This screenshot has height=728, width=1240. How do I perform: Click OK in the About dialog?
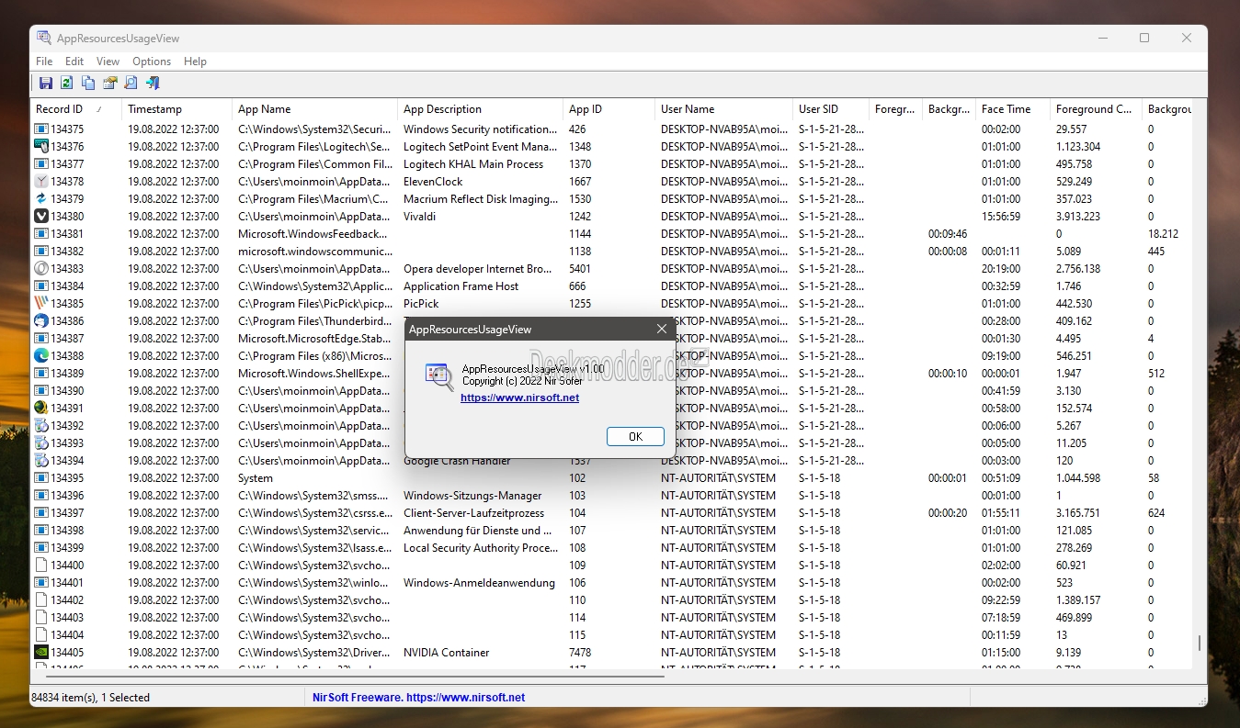635,436
